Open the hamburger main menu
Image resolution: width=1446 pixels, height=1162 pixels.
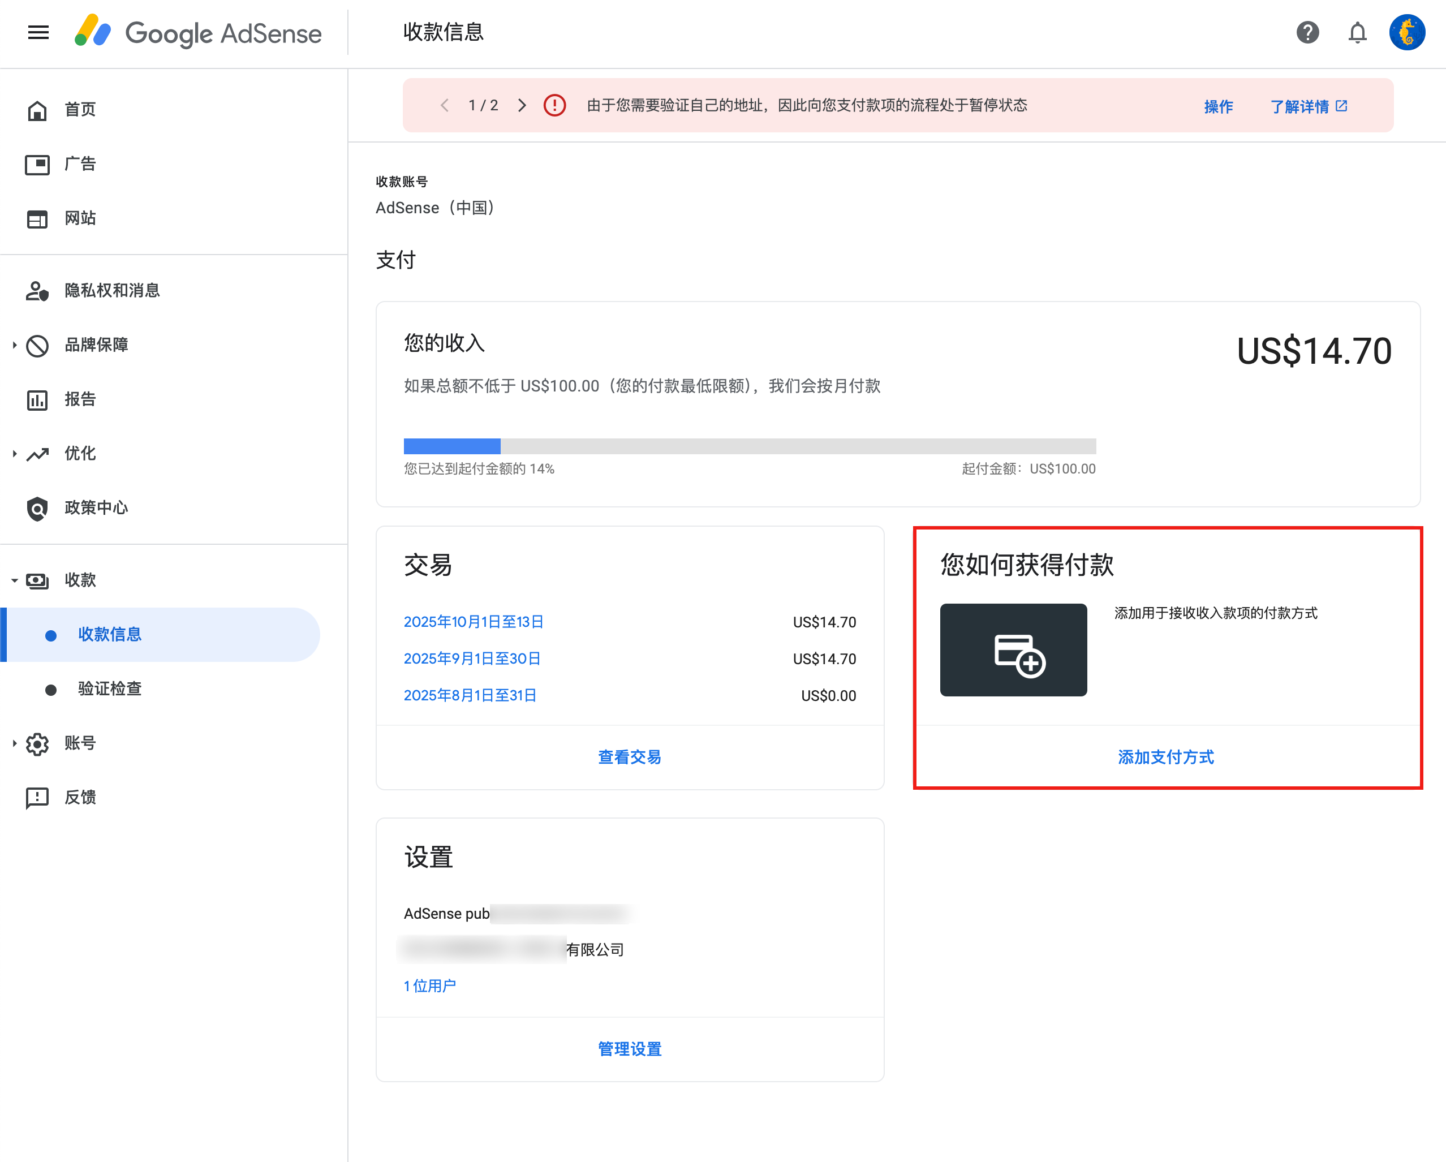click(x=38, y=32)
